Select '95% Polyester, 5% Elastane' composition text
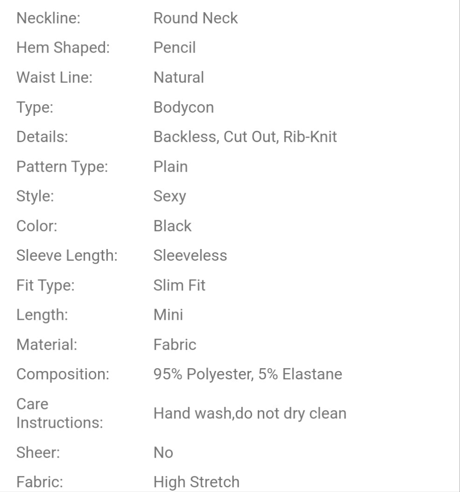 click(248, 375)
